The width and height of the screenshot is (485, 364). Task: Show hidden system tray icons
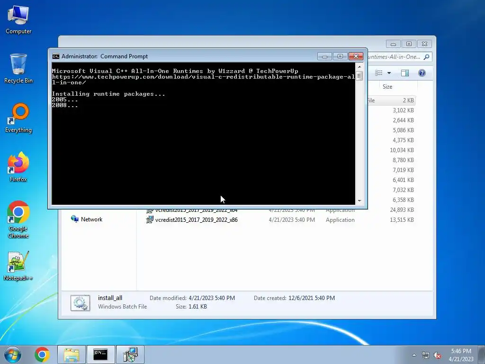tap(414, 355)
